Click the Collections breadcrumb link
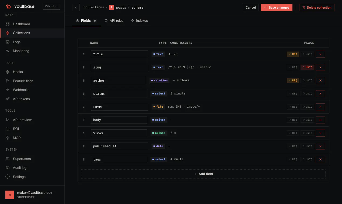This screenshot has height=204, width=342. click(94, 8)
